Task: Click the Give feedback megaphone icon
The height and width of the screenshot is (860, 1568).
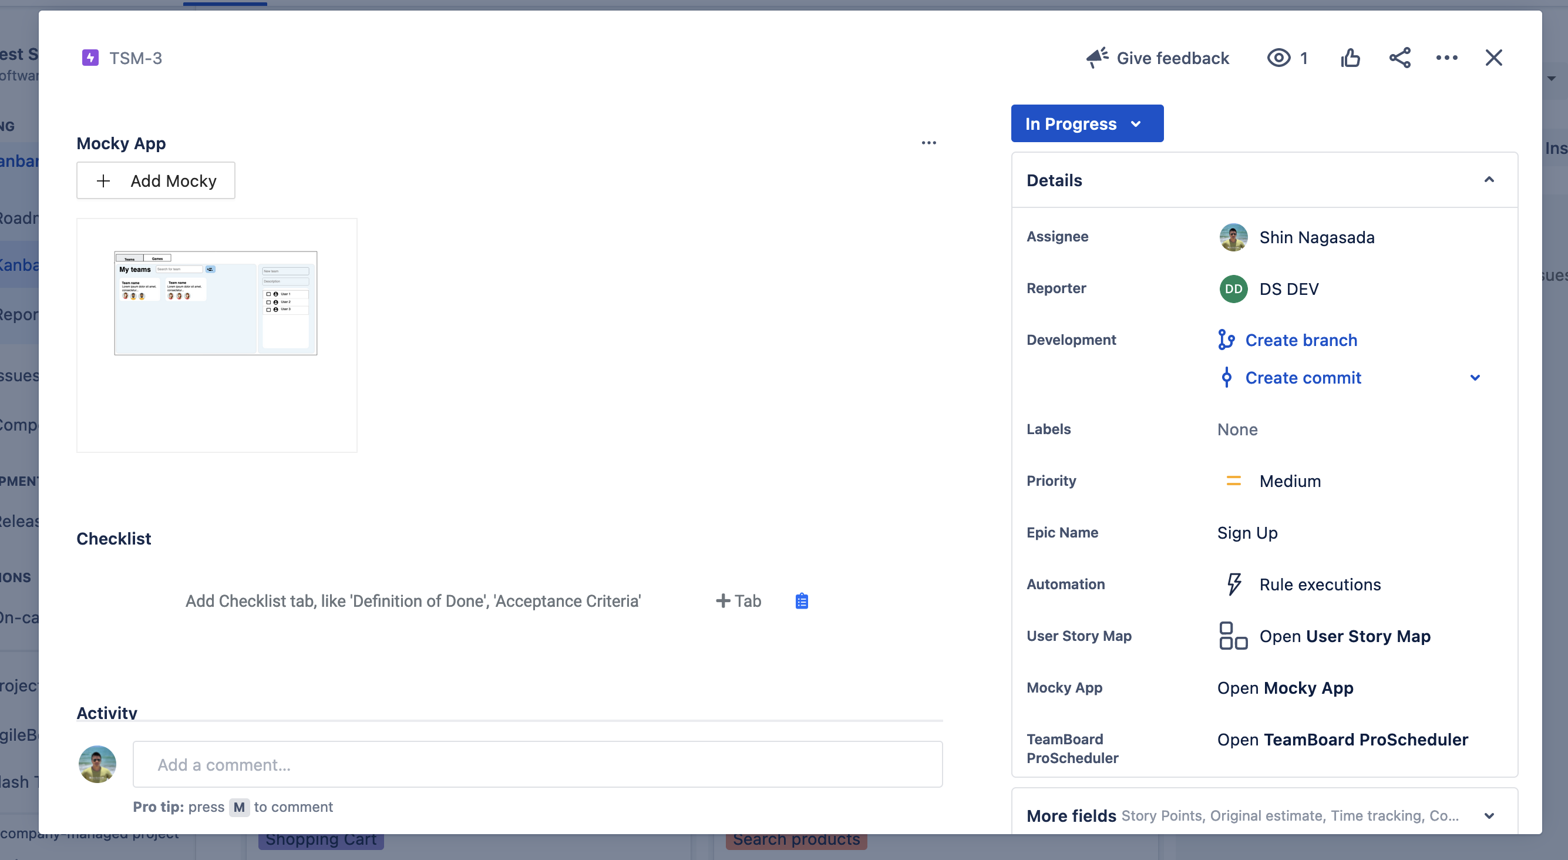Action: pos(1097,58)
